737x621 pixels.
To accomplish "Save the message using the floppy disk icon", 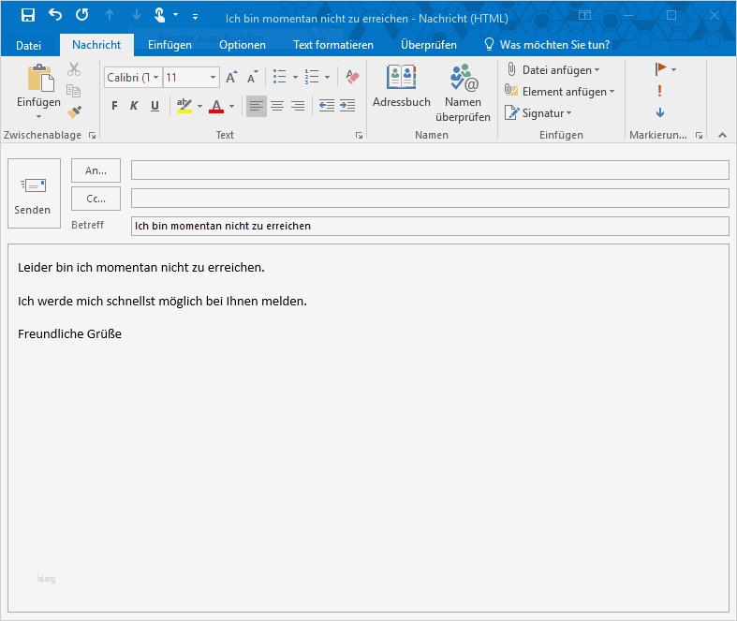I will click(28, 15).
